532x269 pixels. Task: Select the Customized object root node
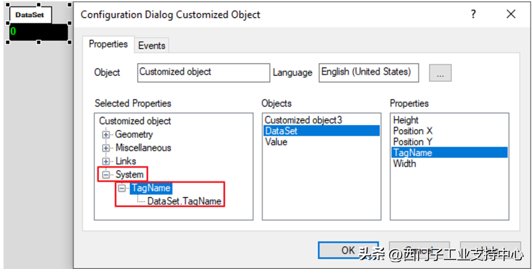click(135, 121)
